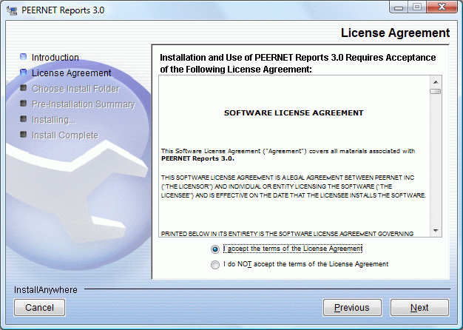Click the License Agreement step bullet icon

tap(24, 73)
